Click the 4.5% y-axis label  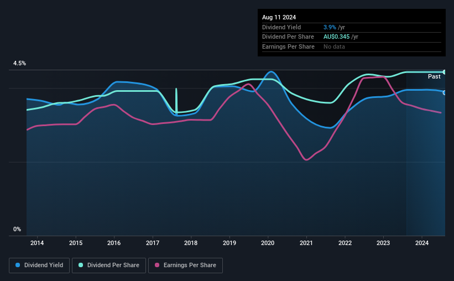pyautogui.click(x=20, y=64)
